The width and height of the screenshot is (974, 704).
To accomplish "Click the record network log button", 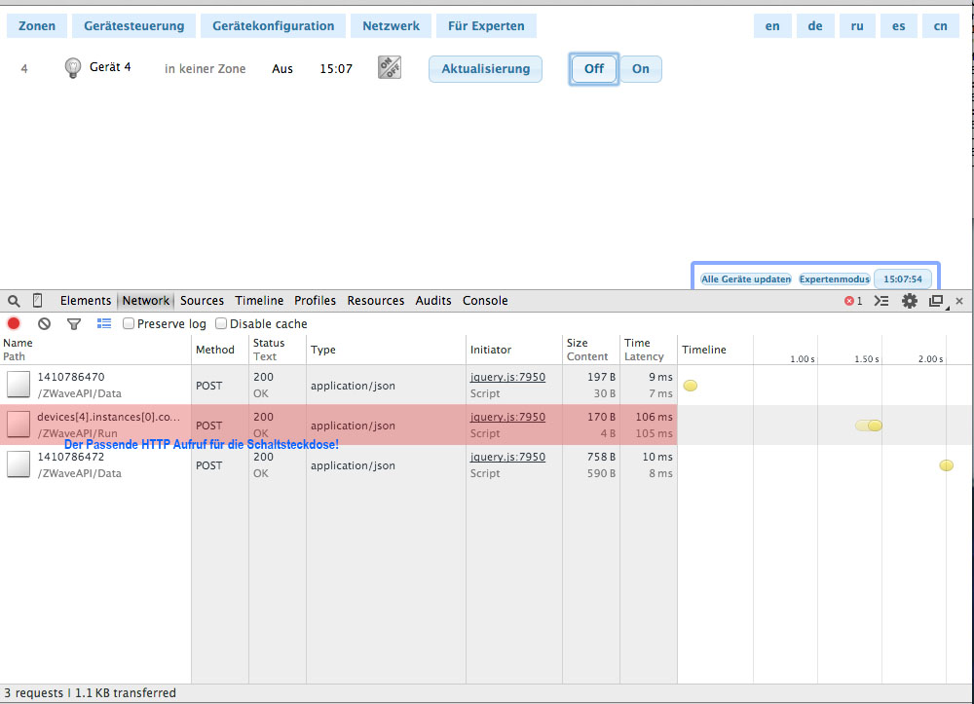I will tap(14, 324).
